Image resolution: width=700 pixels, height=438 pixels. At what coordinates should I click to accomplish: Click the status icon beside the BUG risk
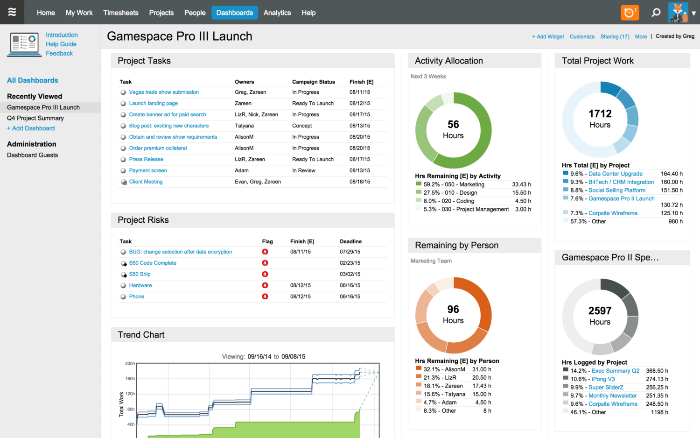[x=123, y=252]
